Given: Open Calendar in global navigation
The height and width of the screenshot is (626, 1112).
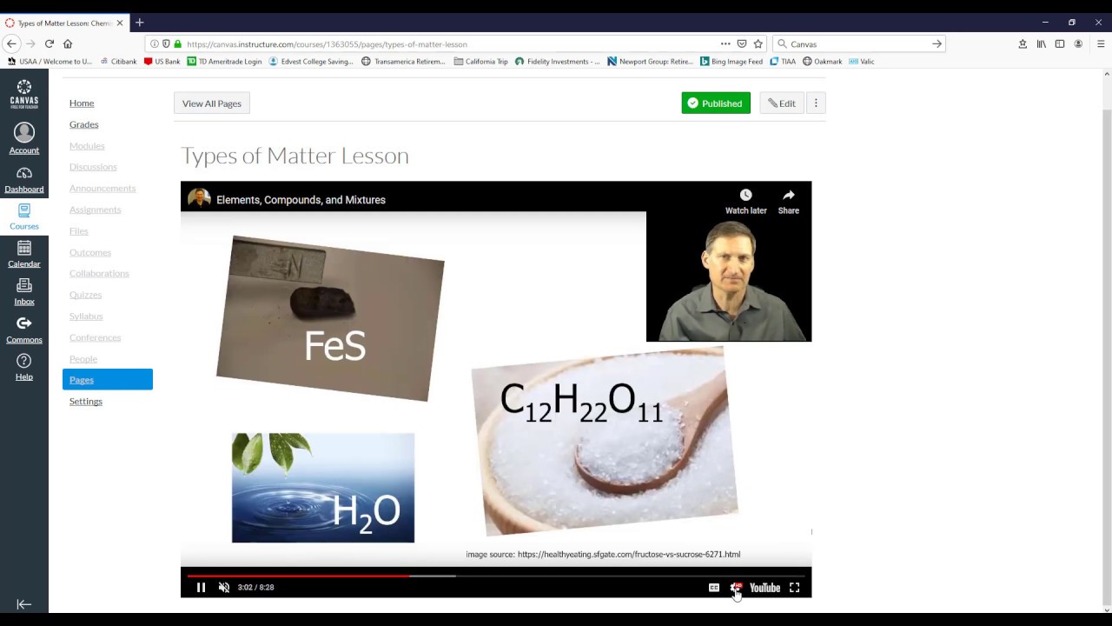Looking at the screenshot, I should click(24, 255).
